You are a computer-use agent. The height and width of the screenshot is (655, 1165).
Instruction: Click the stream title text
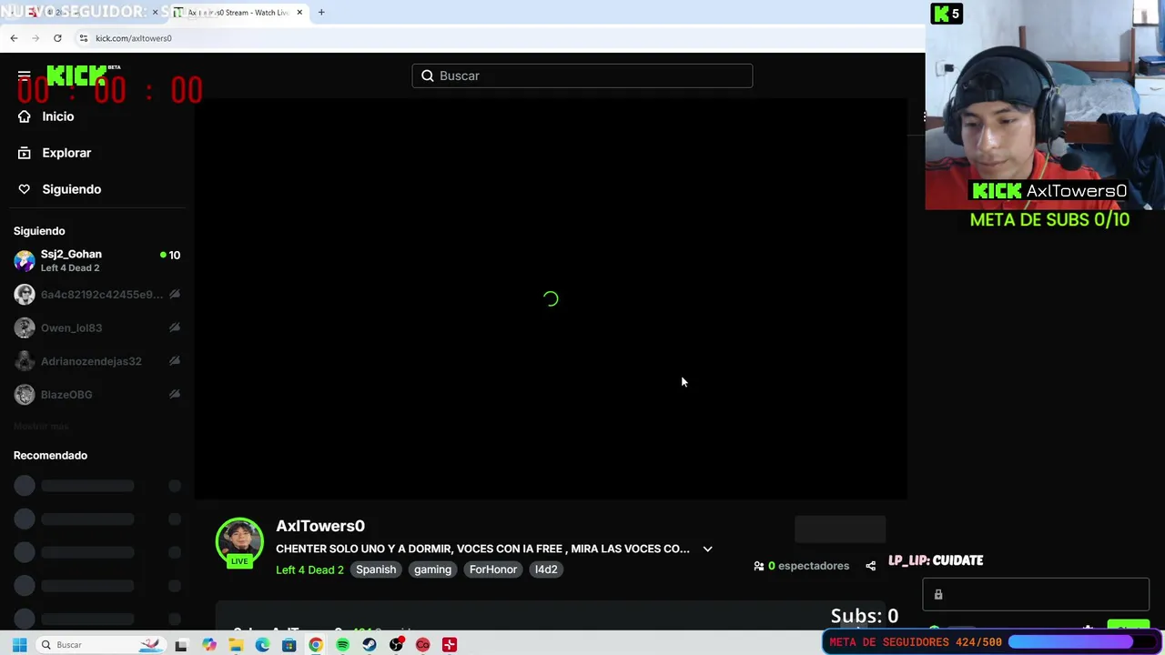[x=482, y=549]
